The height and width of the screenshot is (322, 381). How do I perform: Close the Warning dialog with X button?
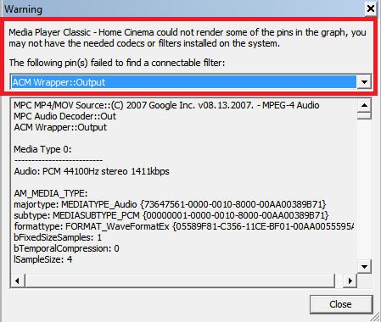tap(370, 8)
